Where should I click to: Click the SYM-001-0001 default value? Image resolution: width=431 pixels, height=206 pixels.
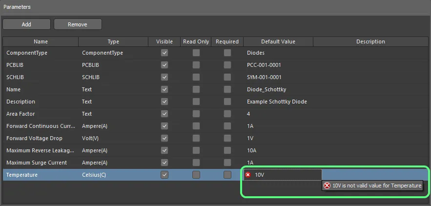point(264,77)
